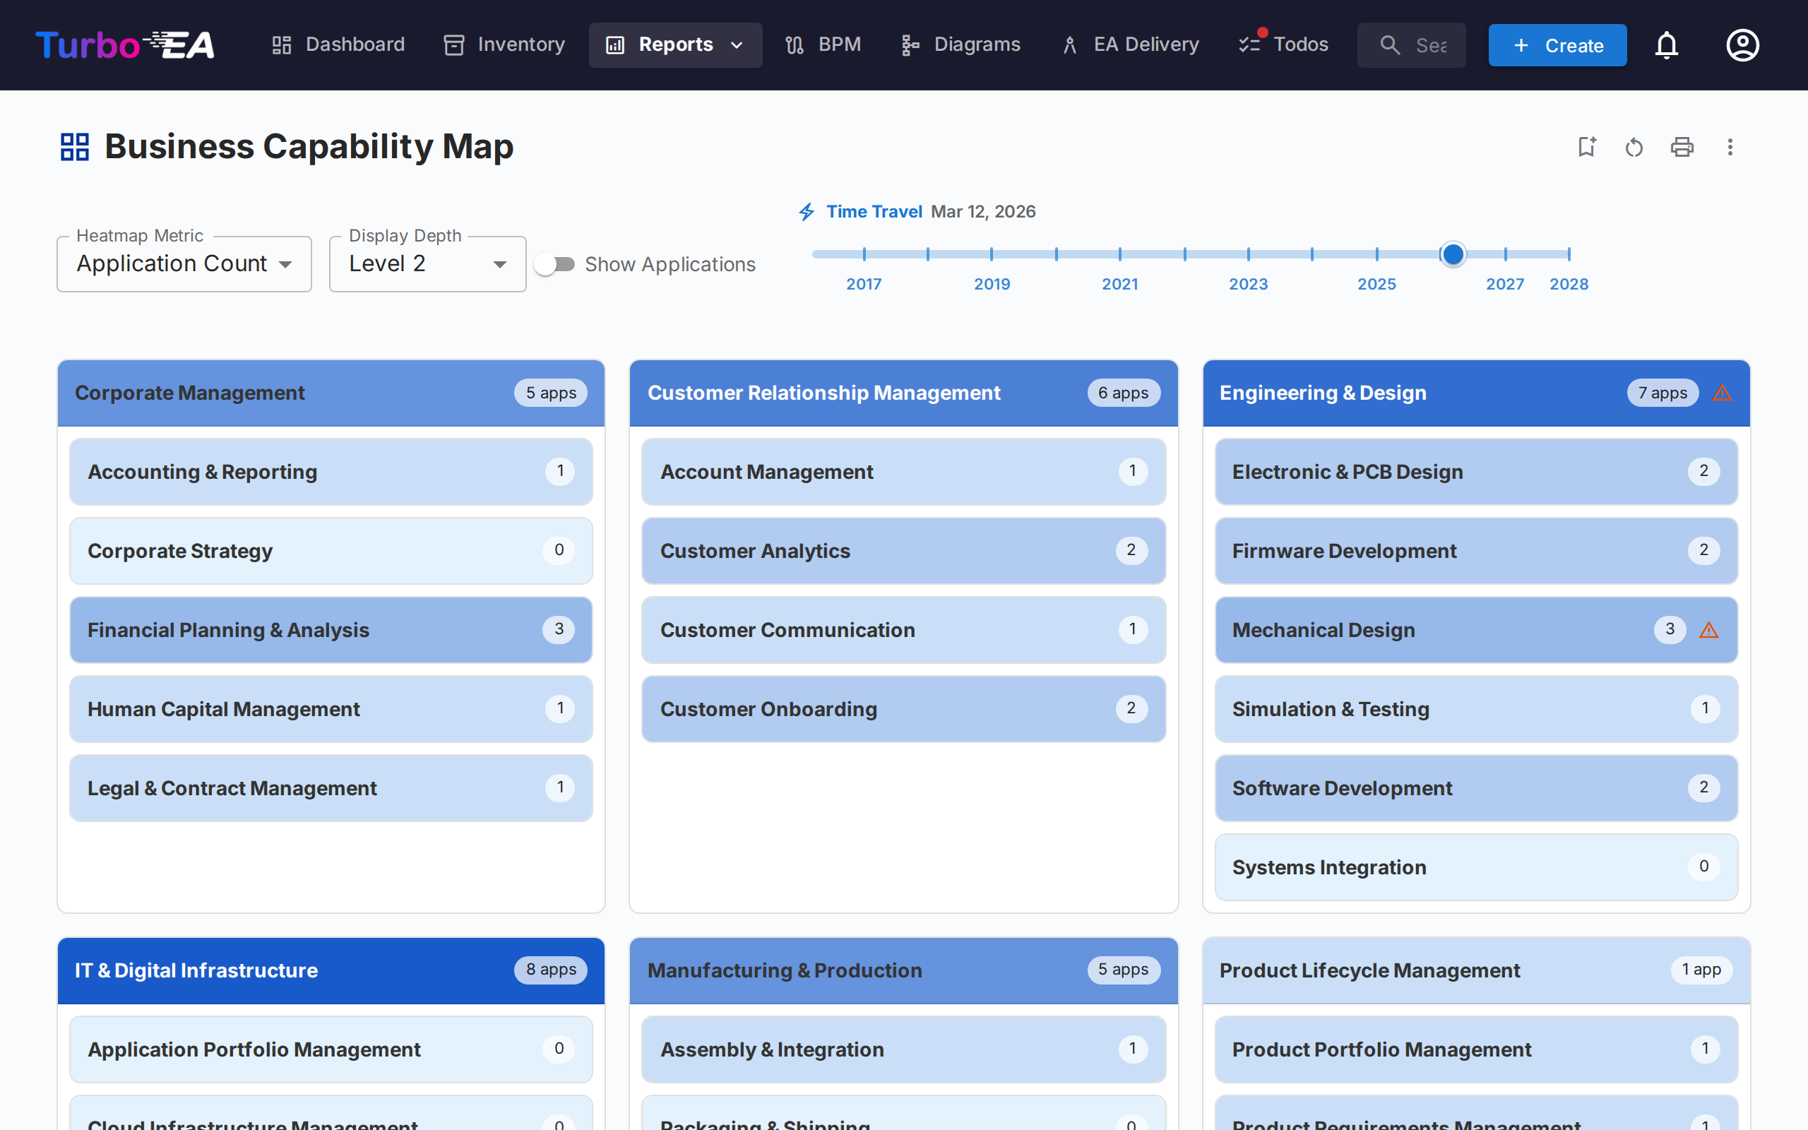Open the bookmark icon next to the report title
This screenshot has height=1130, width=1808.
click(1587, 147)
